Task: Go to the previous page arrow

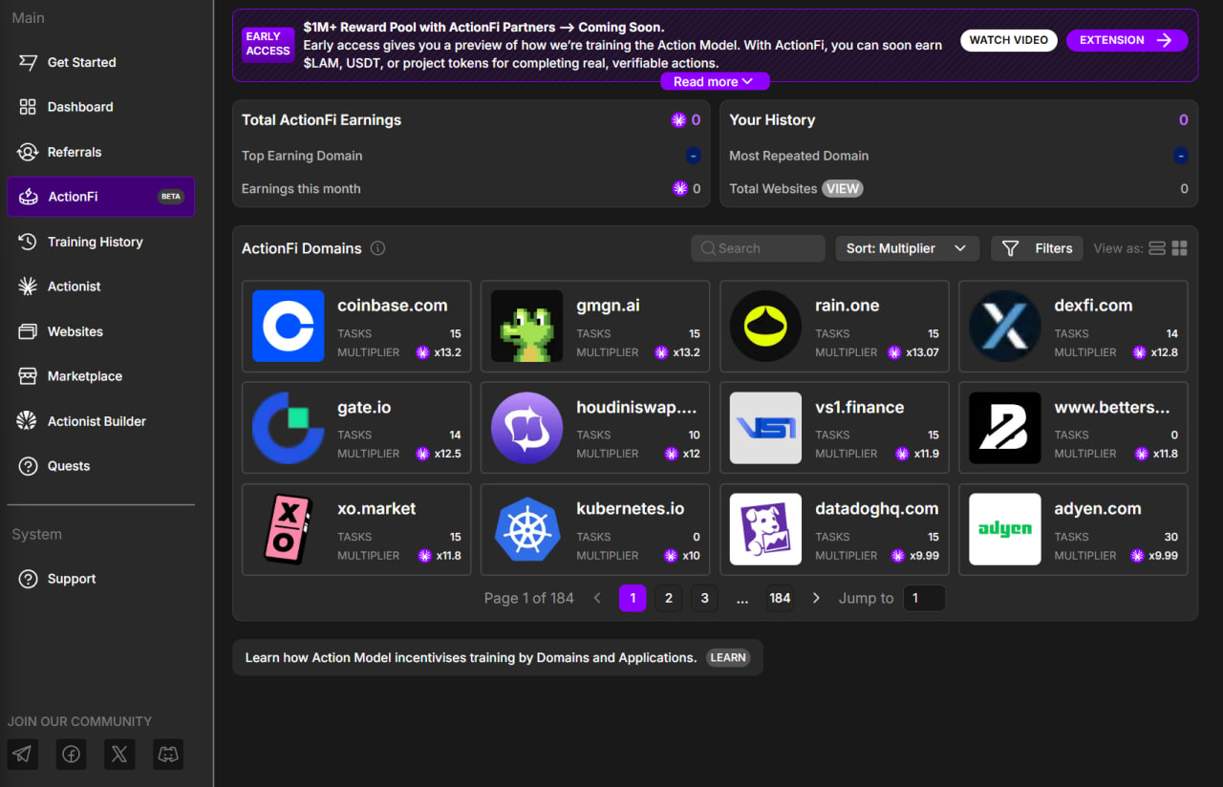Action: click(x=597, y=598)
